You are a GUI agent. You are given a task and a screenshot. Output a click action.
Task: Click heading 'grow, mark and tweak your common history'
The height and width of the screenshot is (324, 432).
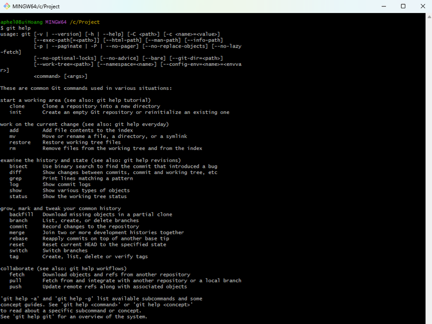(x=61, y=209)
